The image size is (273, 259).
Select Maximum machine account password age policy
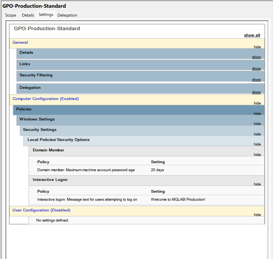click(x=86, y=170)
